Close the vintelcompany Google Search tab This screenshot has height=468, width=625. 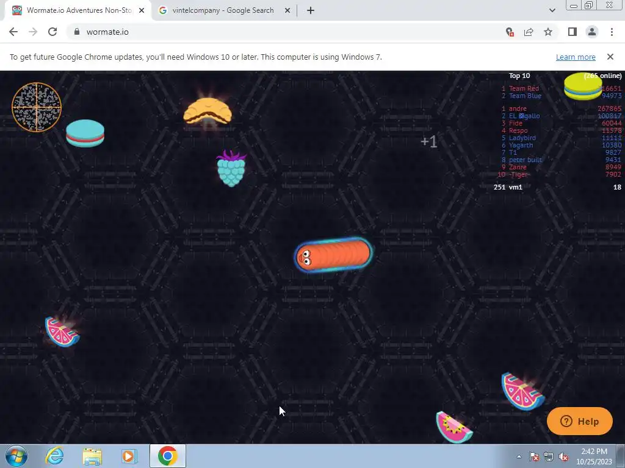(x=287, y=11)
